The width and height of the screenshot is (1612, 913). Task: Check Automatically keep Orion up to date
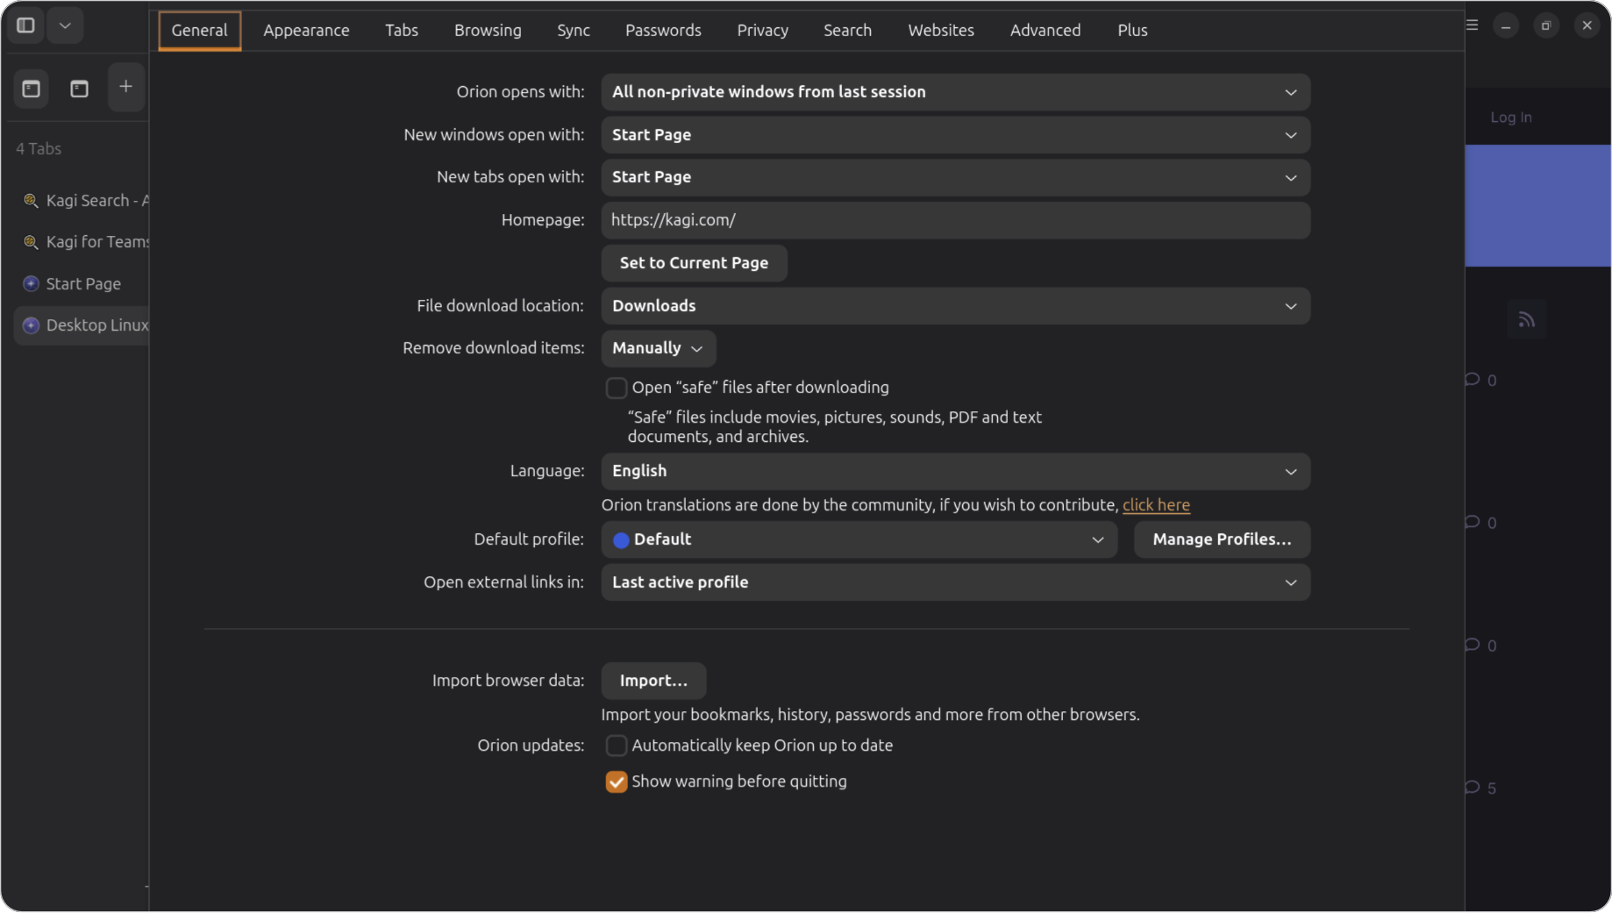pyautogui.click(x=617, y=745)
